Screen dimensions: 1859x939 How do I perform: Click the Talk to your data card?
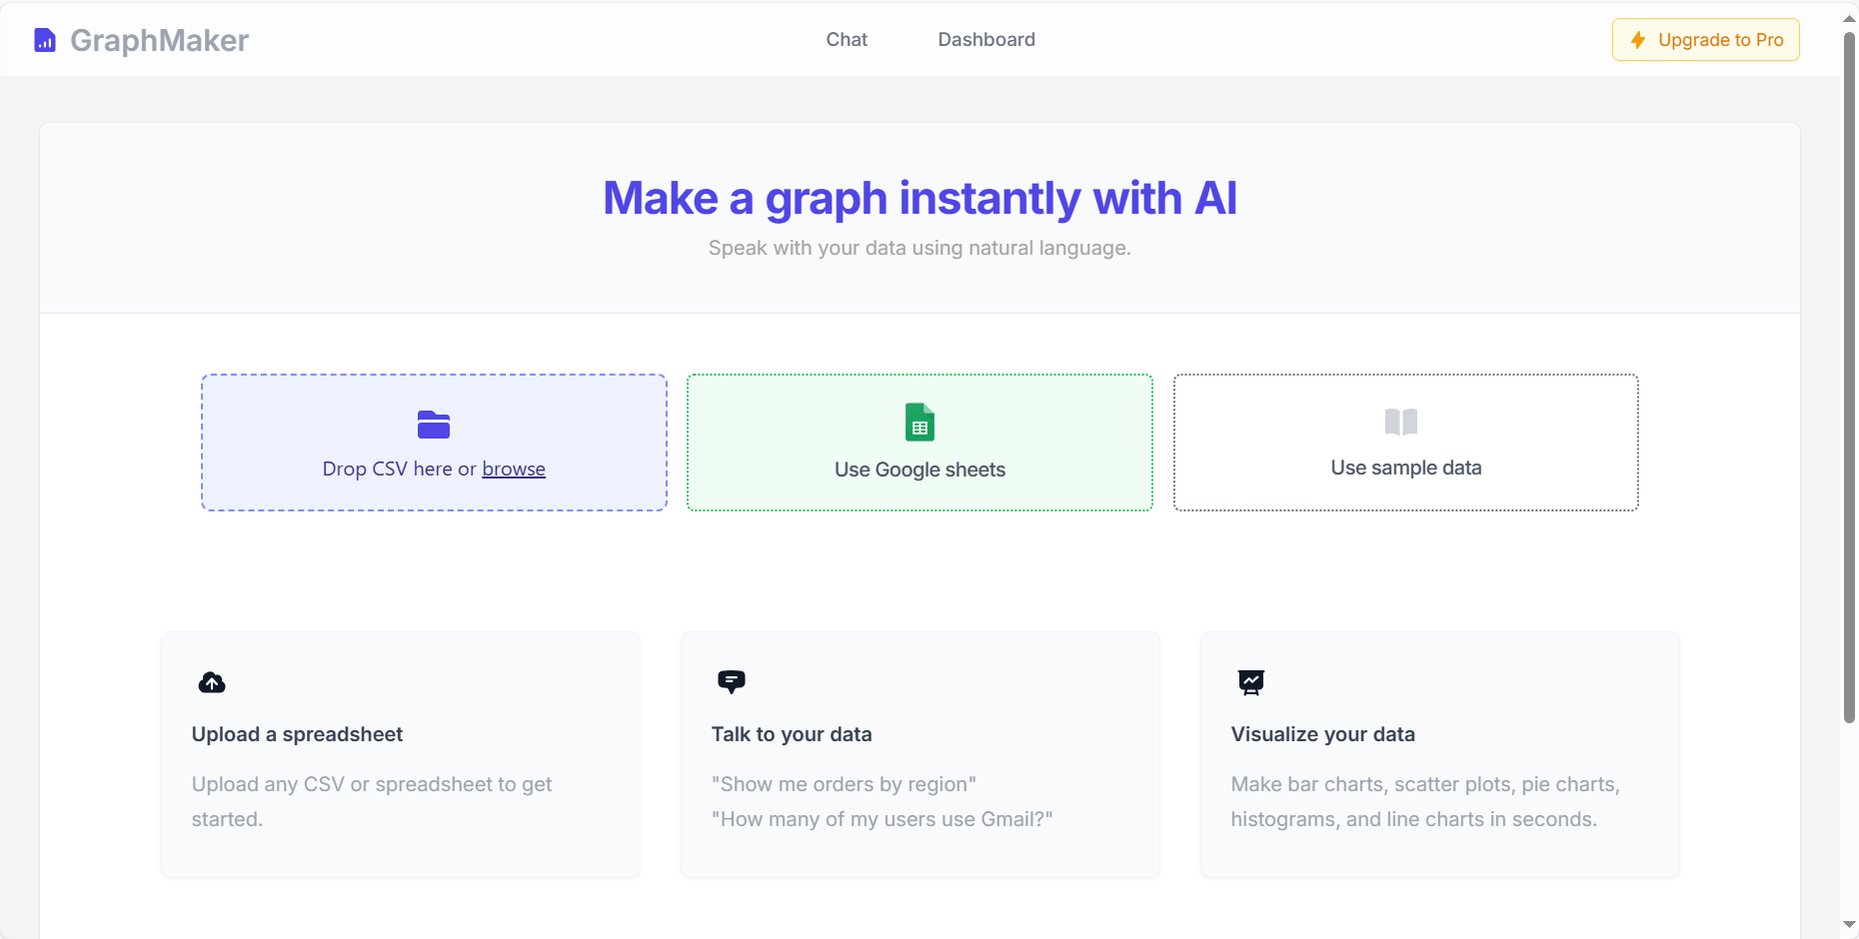click(x=920, y=754)
